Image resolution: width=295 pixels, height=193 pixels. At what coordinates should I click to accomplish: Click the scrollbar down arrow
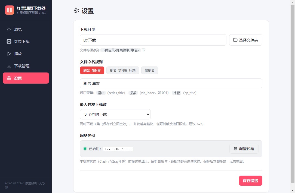point(293,191)
